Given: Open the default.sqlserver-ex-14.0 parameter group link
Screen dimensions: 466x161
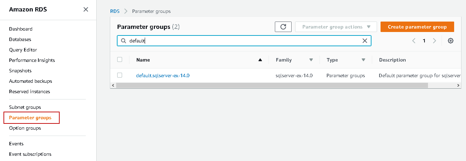Looking at the screenshot, I should click(163, 75).
